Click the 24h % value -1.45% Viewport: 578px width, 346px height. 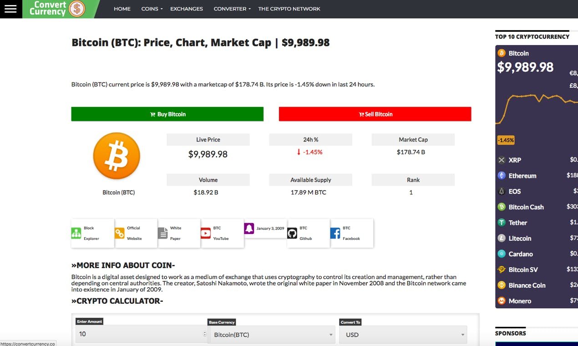coord(309,152)
